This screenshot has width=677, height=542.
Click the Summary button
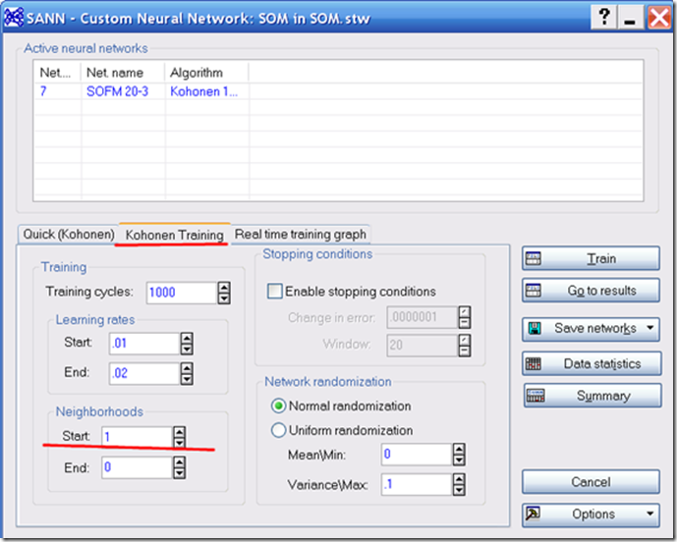pos(592,396)
